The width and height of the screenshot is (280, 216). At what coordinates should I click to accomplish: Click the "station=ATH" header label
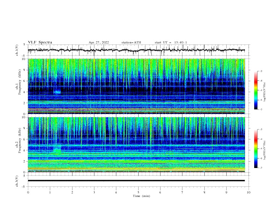[x=131, y=42]
